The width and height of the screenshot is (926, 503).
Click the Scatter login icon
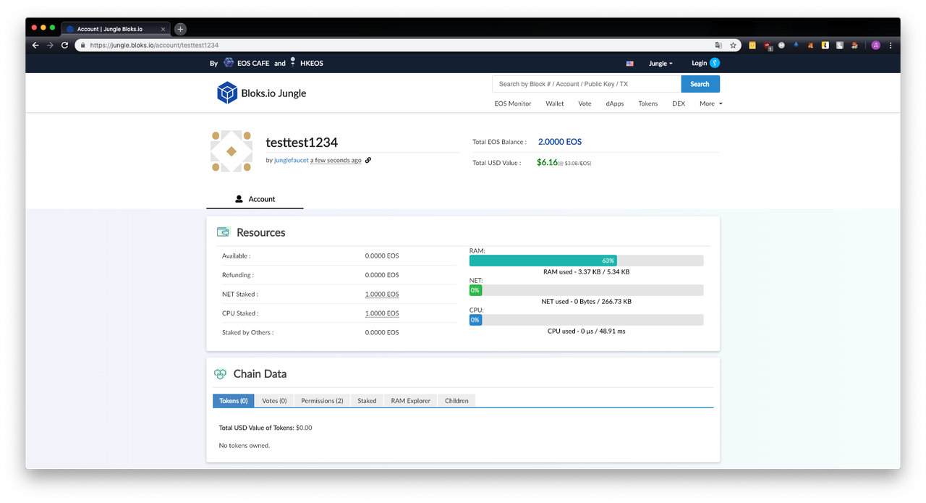[715, 63]
